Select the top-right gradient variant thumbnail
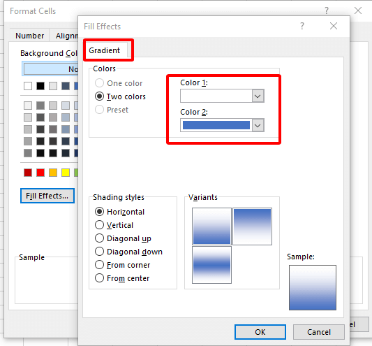 coord(252,226)
